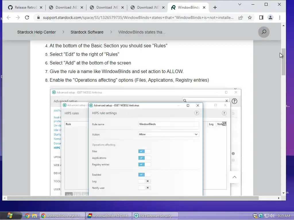Switch to WindowBlinds states Chrome taskbar button
Image resolution: width=294 pixels, height=220 pixels.
(x=62, y=216)
